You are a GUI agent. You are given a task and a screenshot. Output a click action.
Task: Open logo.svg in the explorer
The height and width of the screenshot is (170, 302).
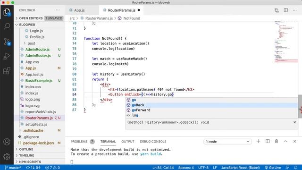coord(33,106)
